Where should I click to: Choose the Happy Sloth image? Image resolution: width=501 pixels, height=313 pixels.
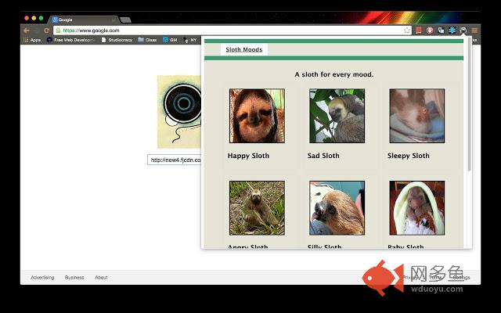pos(257,116)
